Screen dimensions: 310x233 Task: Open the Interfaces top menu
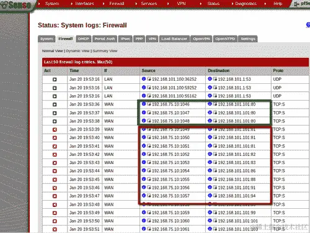click(84, 4)
